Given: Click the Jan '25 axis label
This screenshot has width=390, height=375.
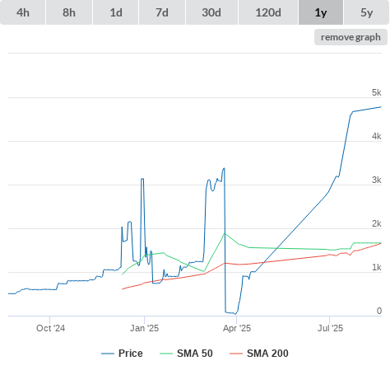Looking at the screenshot, I should tap(144, 328).
